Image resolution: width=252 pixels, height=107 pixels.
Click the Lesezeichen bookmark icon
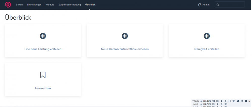43,75
